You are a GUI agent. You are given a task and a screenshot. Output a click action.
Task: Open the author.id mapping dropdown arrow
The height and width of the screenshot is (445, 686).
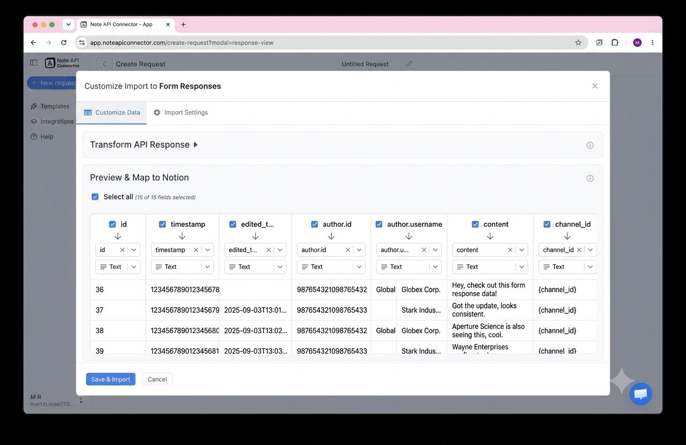click(x=359, y=250)
